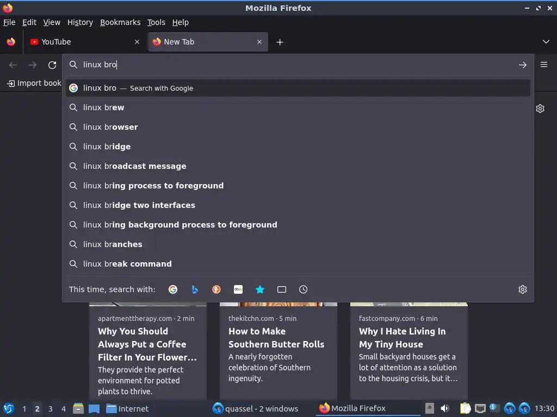Switch to quassel - 2 windows taskbar entry
The height and width of the screenshot is (417, 557).
[x=256, y=408]
